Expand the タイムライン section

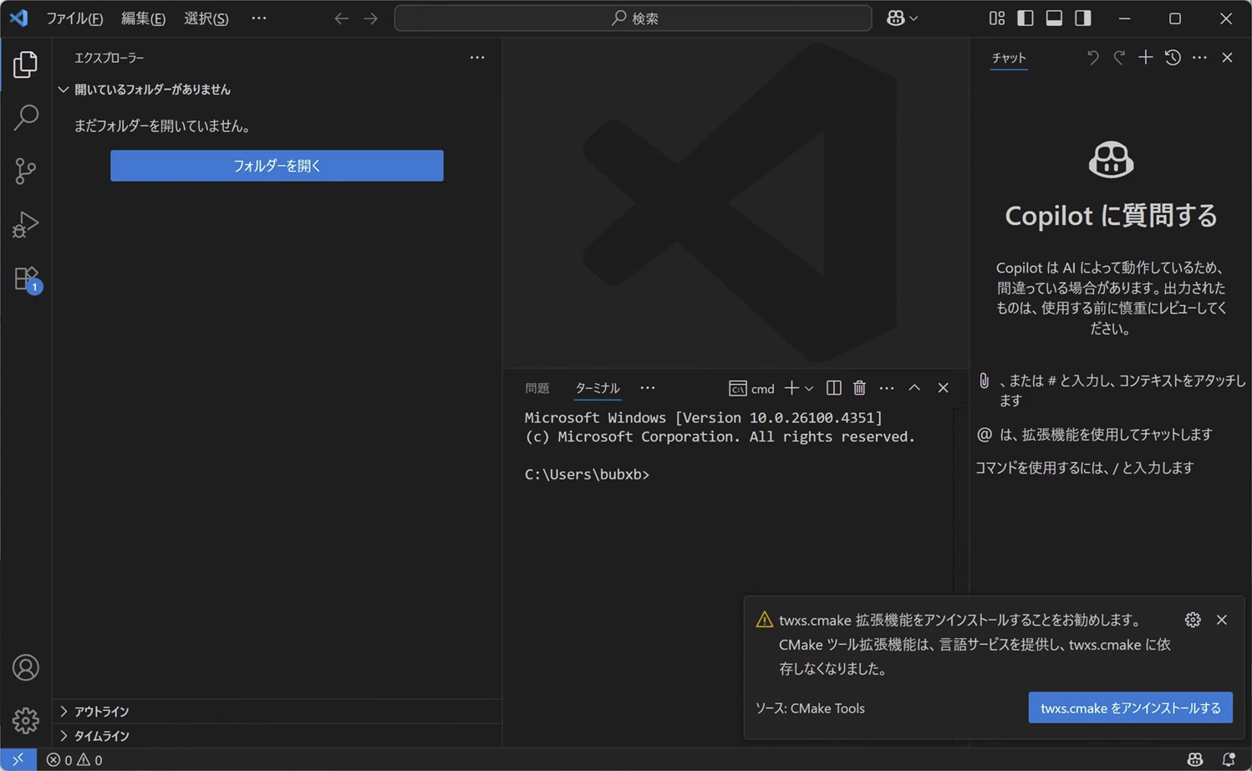(x=277, y=736)
